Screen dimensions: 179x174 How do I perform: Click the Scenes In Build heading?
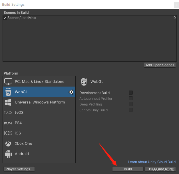click(16, 13)
